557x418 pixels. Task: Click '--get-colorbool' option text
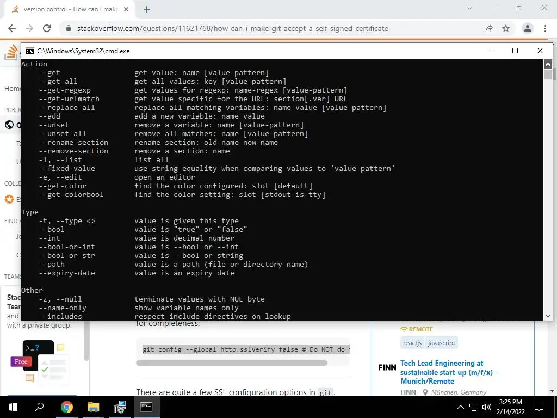coord(71,195)
